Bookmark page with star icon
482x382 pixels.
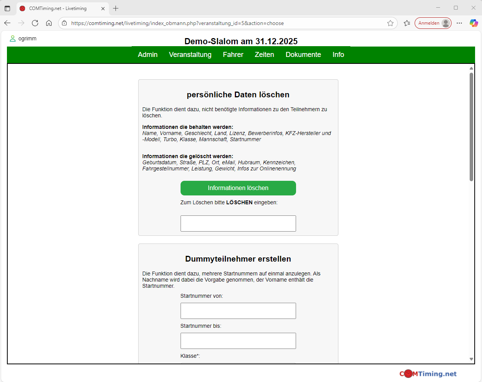click(390, 23)
